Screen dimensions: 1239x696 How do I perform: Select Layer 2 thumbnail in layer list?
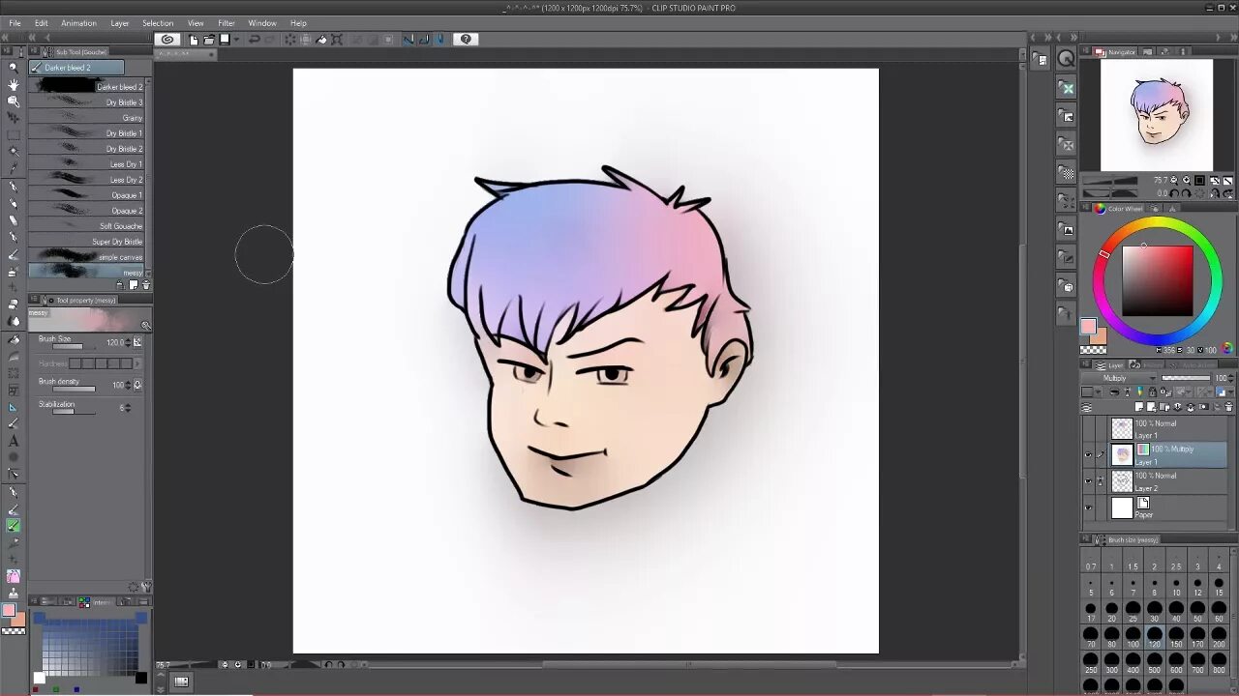coord(1122,481)
